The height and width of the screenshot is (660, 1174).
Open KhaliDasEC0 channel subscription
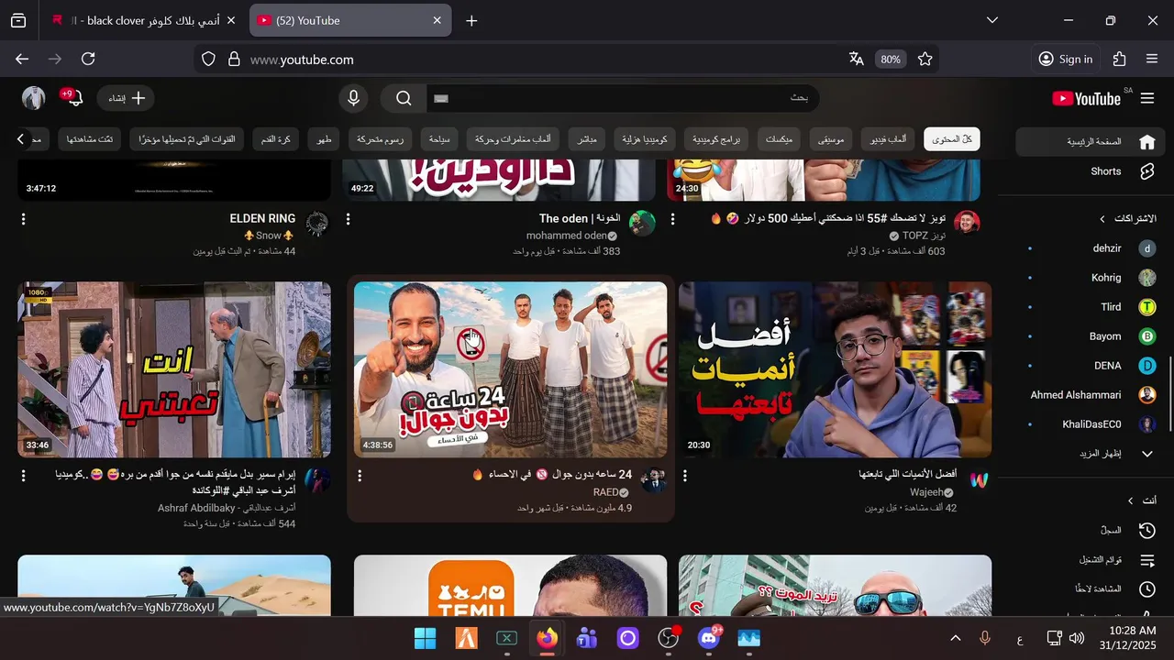[1091, 424]
